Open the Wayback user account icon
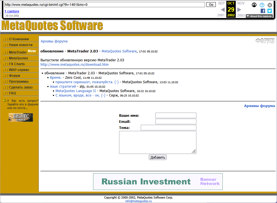277x203 pixels. click(254, 5)
